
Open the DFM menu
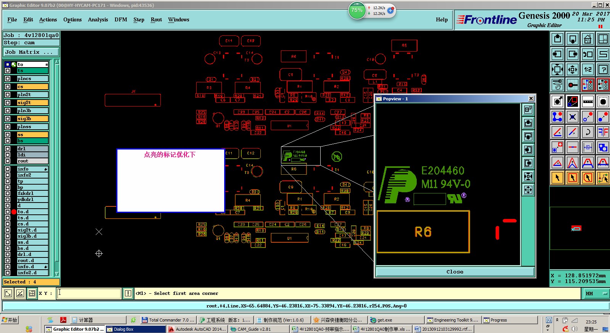tap(121, 20)
